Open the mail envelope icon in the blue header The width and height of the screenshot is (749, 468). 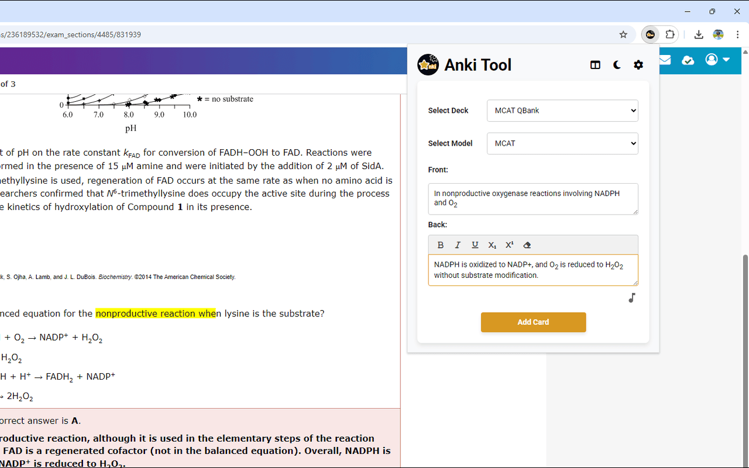pos(664,60)
